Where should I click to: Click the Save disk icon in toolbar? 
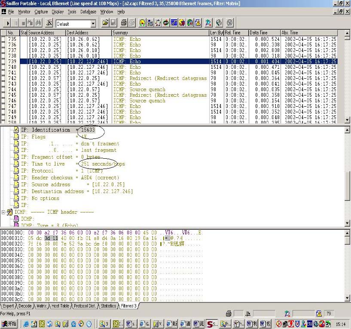coord(113,23)
